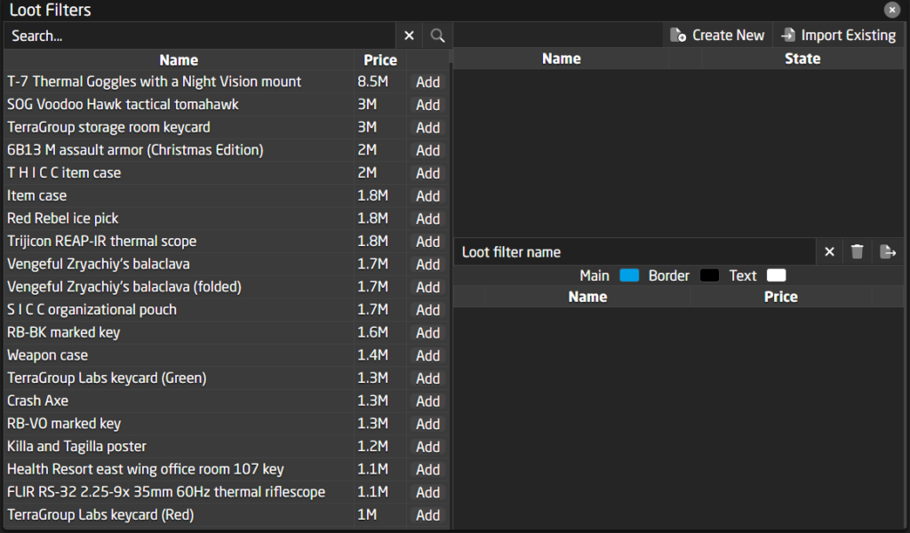Add the TerraGroup Labs keycard (Red)
Image resolution: width=910 pixels, height=533 pixels.
tap(427, 514)
